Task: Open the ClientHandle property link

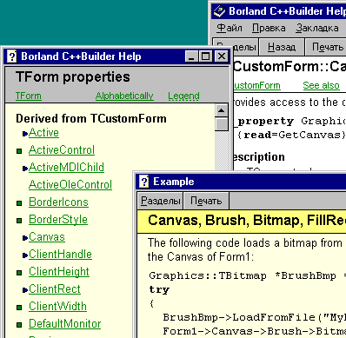Action: click(x=60, y=255)
